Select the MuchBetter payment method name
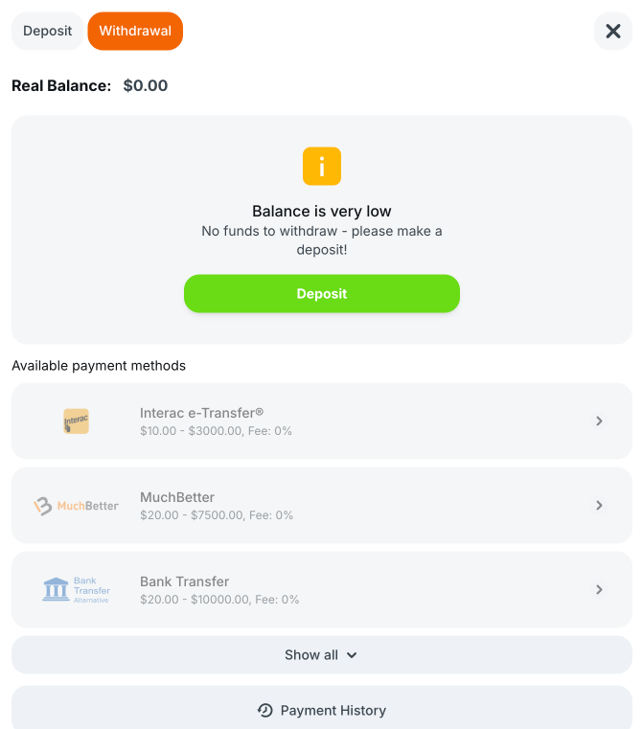This screenshot has width=643, height=729. tap(177, 497)
